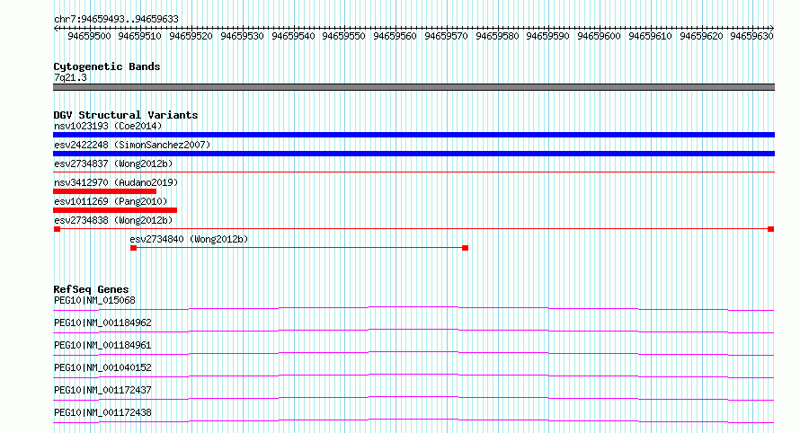Click ruler position 94659500
The width and height of the screenshot is (800, 433).
click(x=89, y=36)
